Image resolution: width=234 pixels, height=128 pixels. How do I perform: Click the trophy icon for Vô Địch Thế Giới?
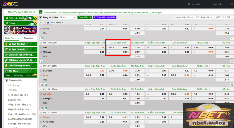point(6,44)
